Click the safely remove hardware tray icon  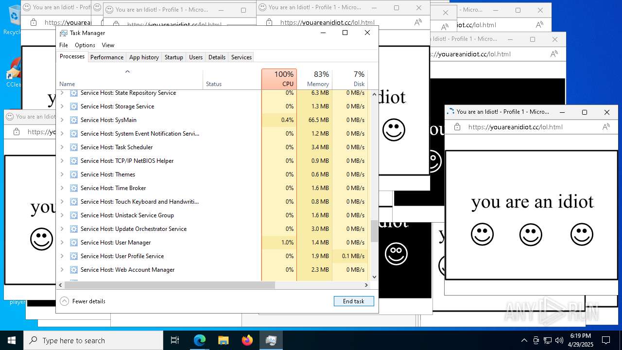(536, 340)
